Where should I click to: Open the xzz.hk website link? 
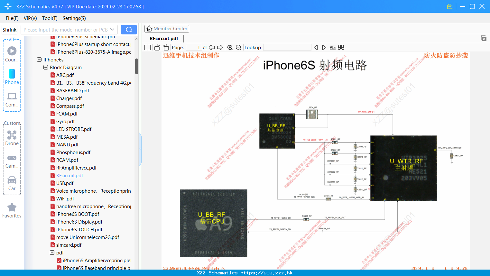tap(266, 273)
